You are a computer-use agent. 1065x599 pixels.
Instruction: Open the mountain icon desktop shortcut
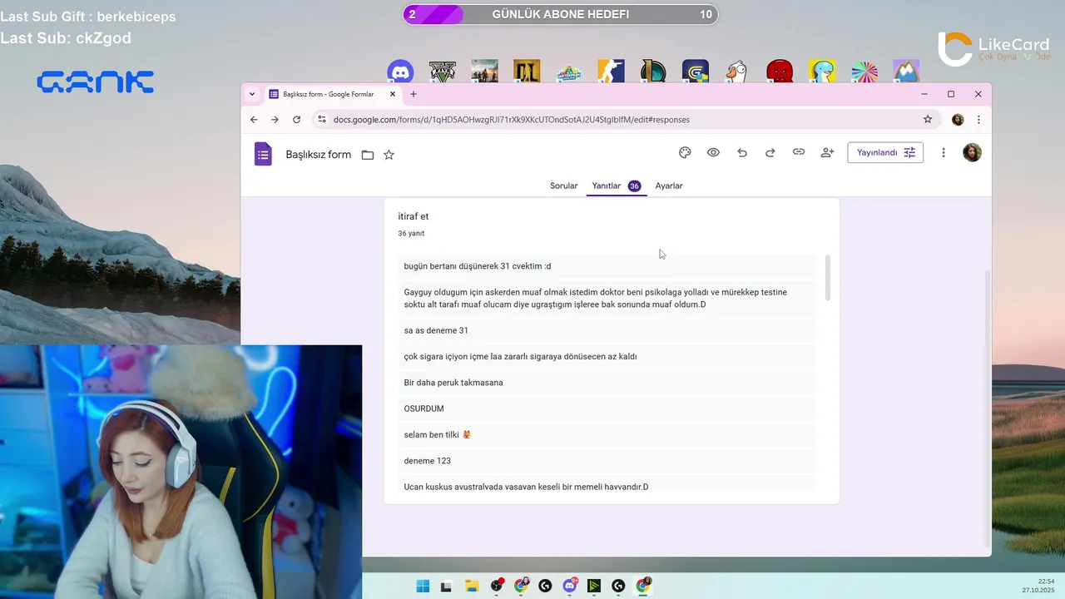(x=906, y=72)
